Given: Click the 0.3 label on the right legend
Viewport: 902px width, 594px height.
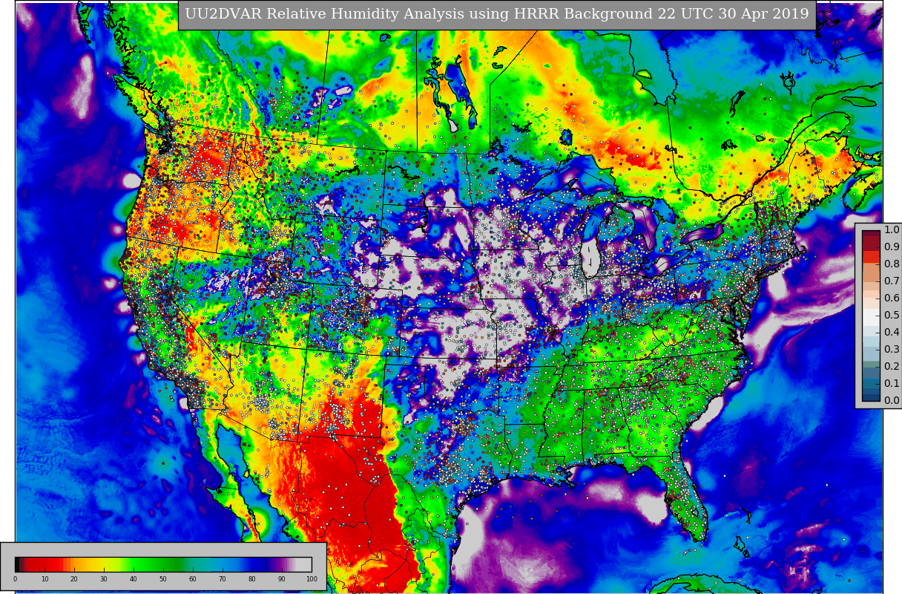Looking at the screenshot, I should [x=892, y=349].
